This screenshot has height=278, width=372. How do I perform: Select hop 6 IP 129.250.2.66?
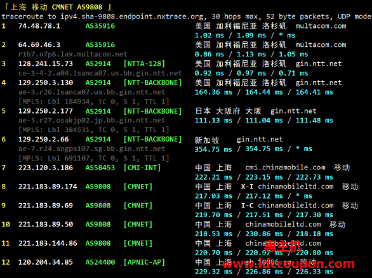point(44,139)
